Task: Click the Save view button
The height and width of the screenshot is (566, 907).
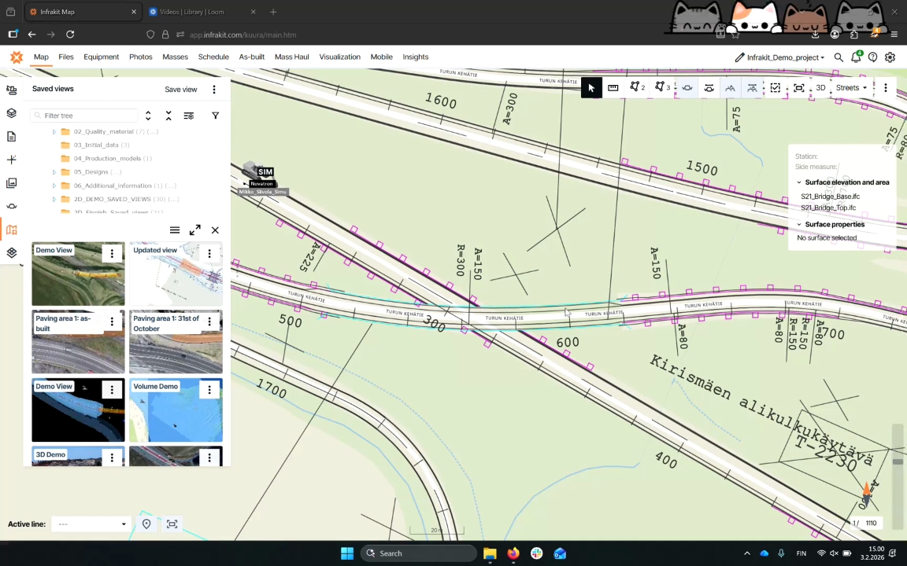Action: click(180, 90)
